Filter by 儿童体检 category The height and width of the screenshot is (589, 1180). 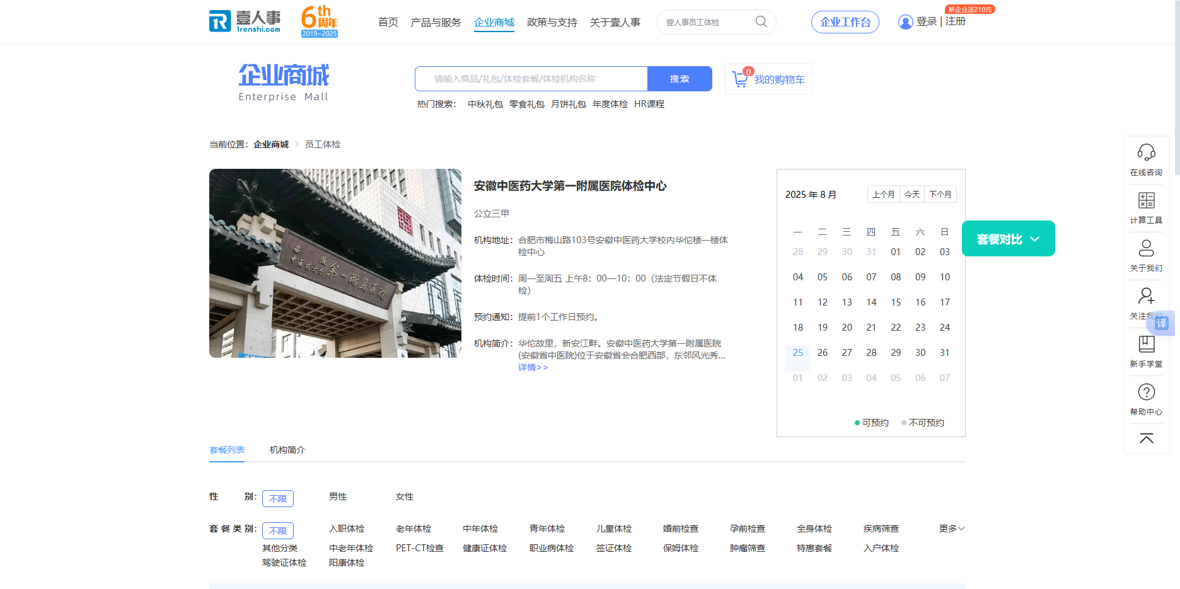614,529
